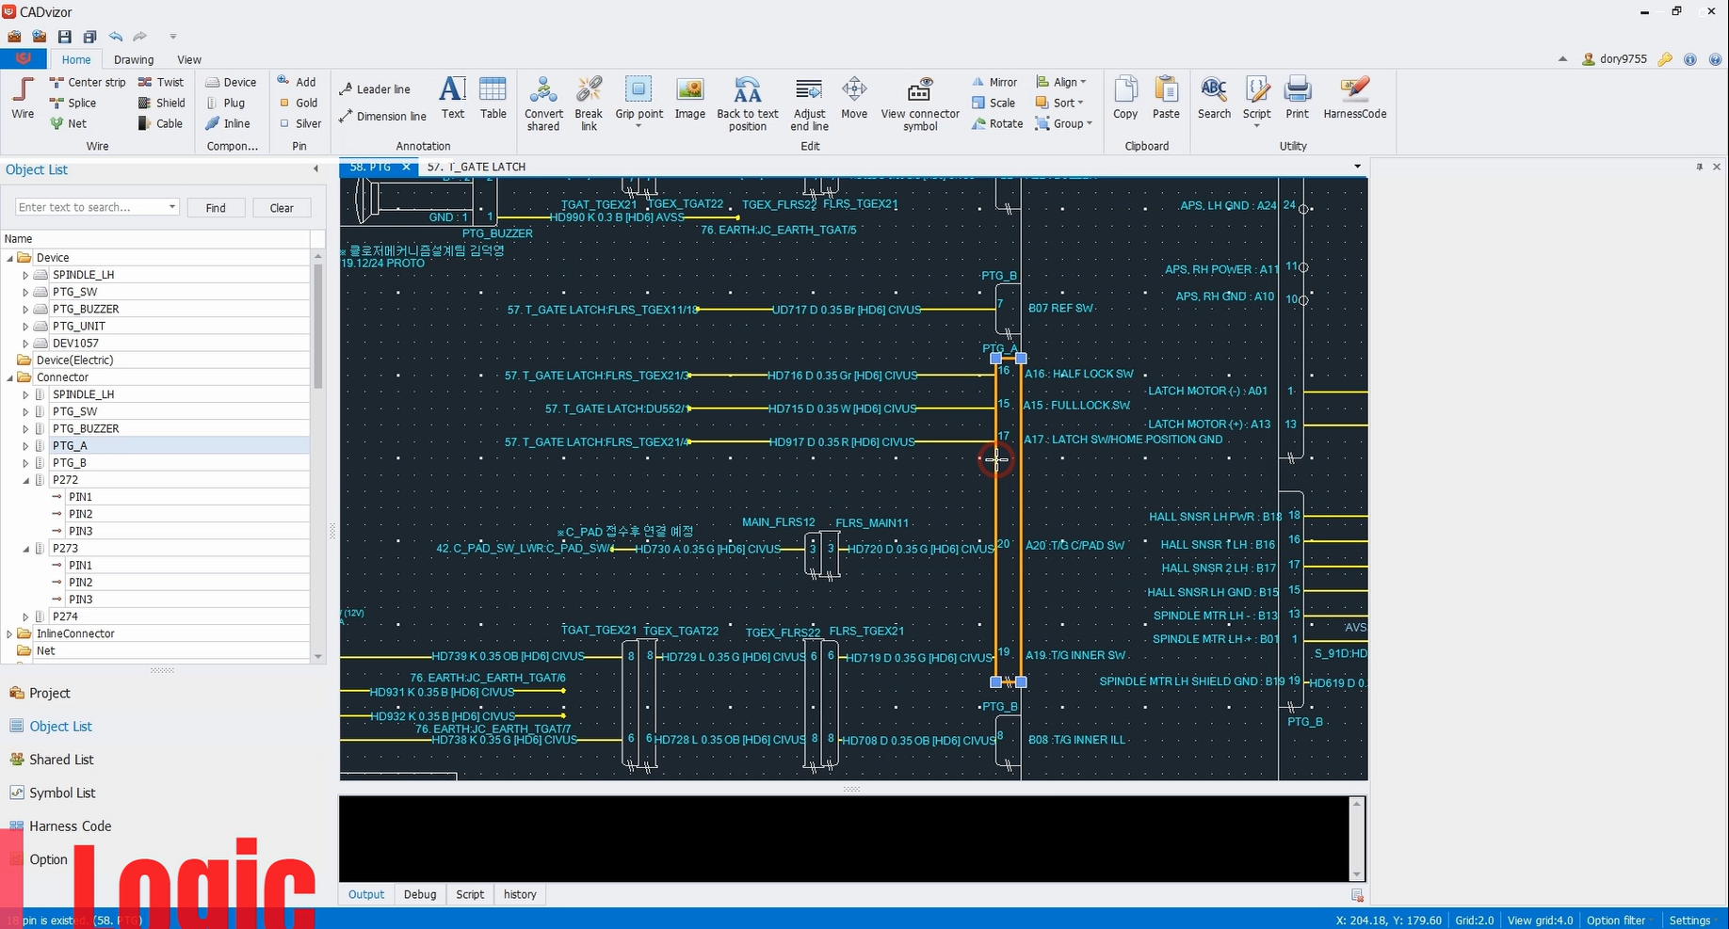1729x929 pixels.
Task: Click the Adjust end line tool
Action: tap(809, 104)
